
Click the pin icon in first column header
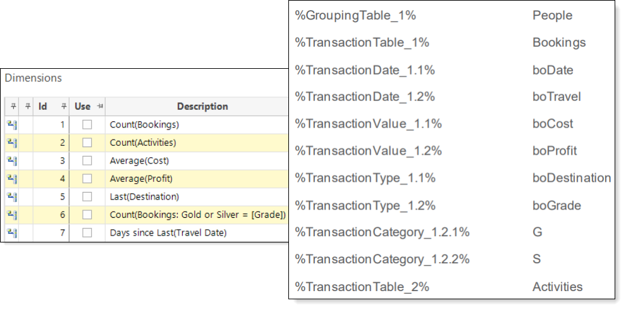coord(13,106)
